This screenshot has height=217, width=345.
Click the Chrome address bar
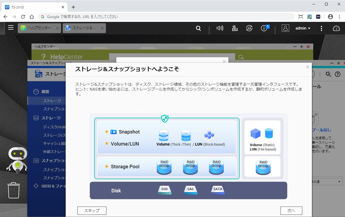[164, 17]
